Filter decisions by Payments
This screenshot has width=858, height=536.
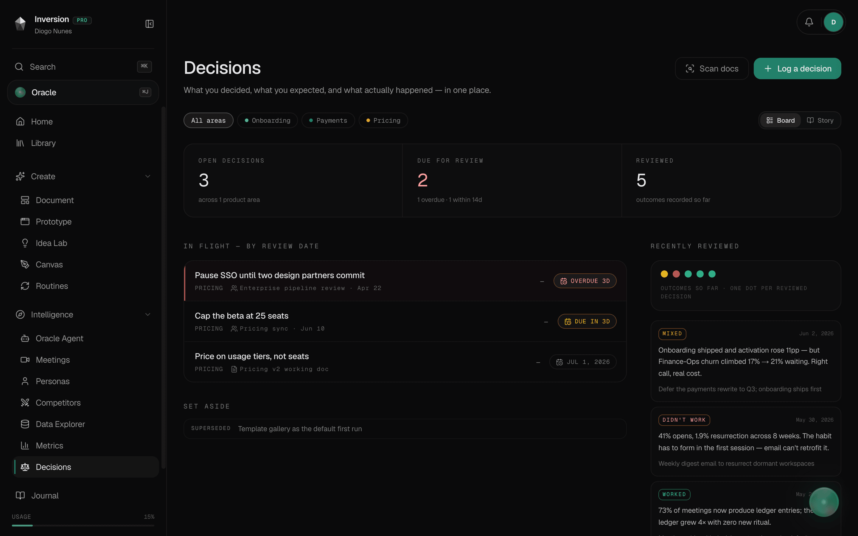pyautogui.click(x=328, y=121)
